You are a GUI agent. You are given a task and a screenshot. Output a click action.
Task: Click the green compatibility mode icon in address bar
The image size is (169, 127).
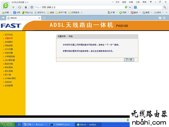point(126,7)
